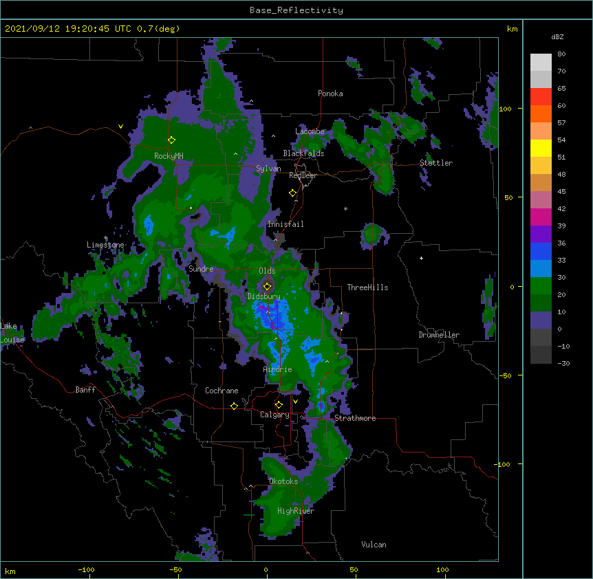The image size is (593, 579).
Task: Click the dBZ legend heading
Action: [x=557, y=36]
